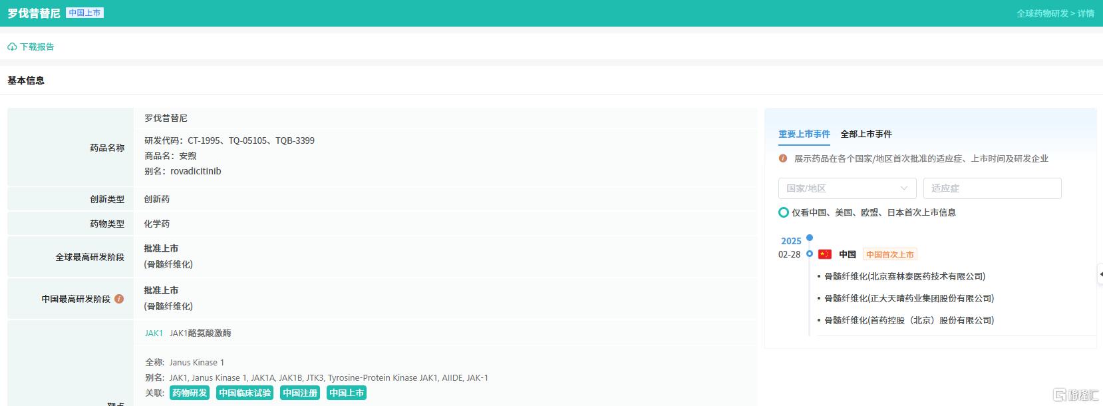Click the alias rovadicitinib text

pyautogui.click(x=196, y=171)
